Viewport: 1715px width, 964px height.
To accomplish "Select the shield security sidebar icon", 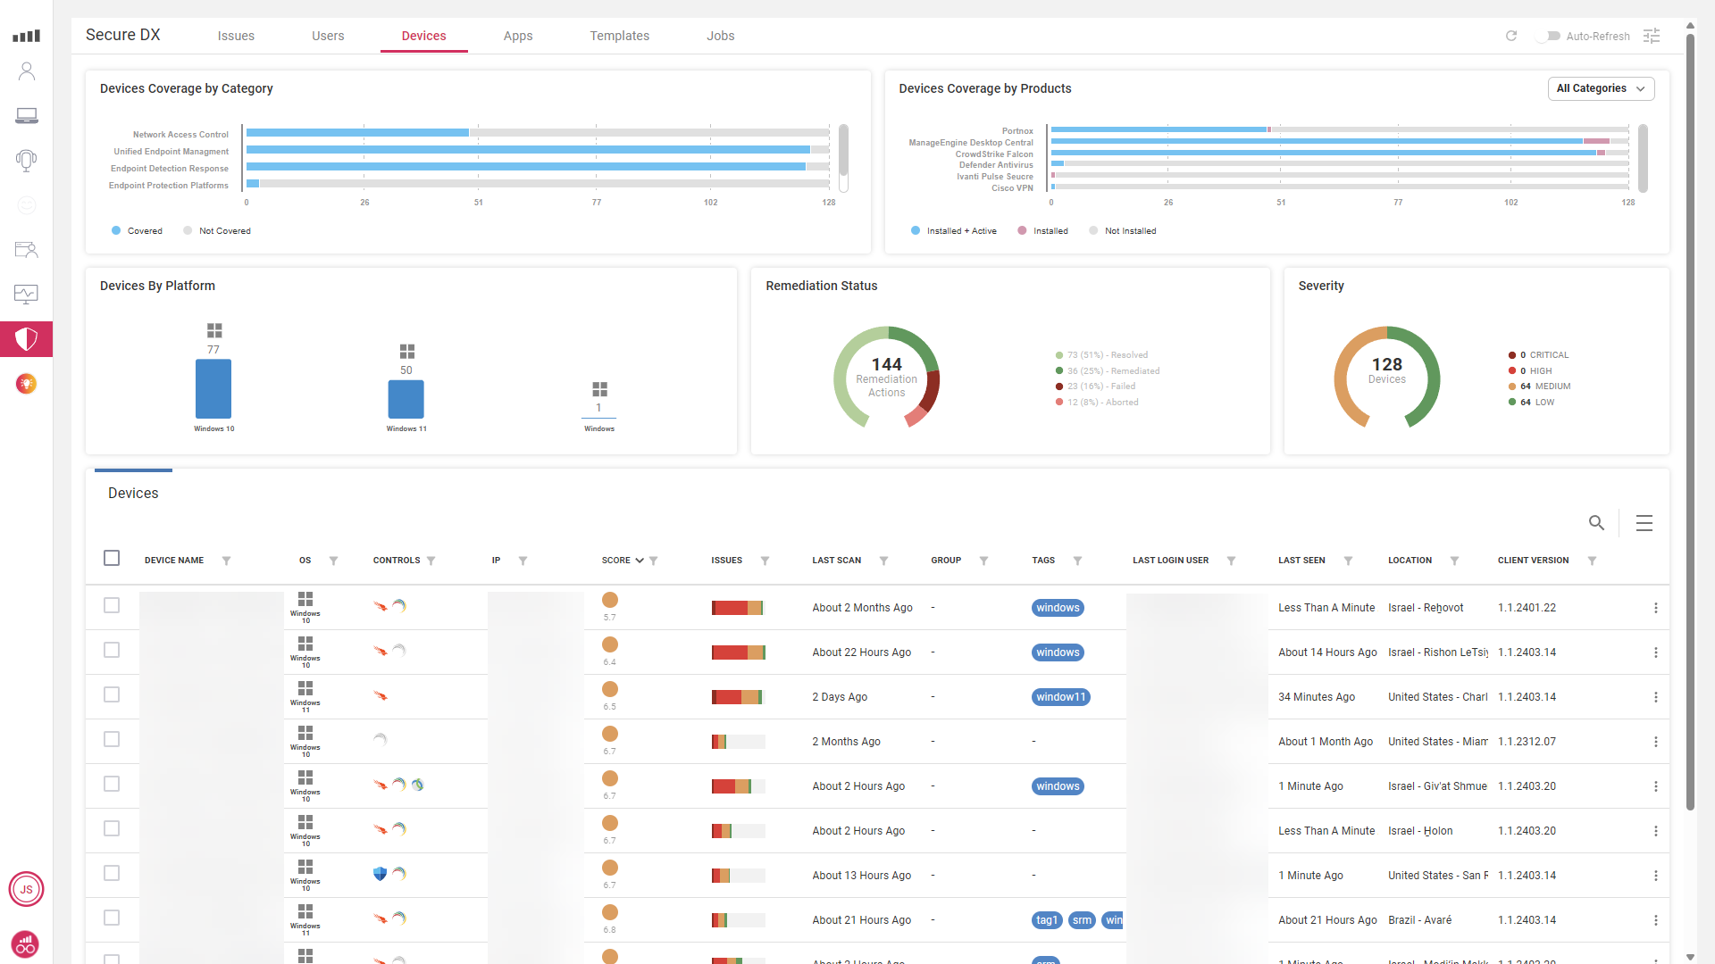I will [x=27, y=339].
